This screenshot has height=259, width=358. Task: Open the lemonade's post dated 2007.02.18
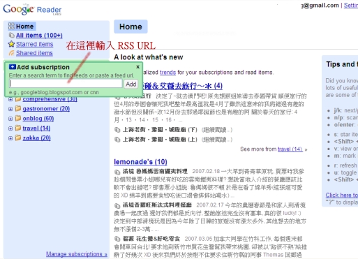pyautogui.click(x=155, y=172)
